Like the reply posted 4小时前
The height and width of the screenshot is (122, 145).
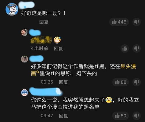pyautogui.click(x=125, y=48)
